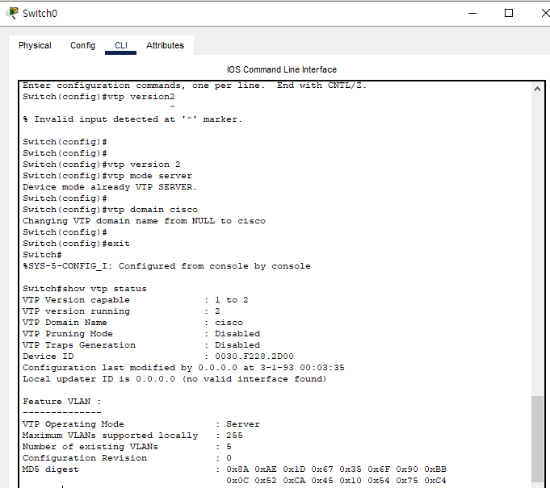Minimize the Switch0 window
This screenshot has height=488, width=550.
pos(472,14)
